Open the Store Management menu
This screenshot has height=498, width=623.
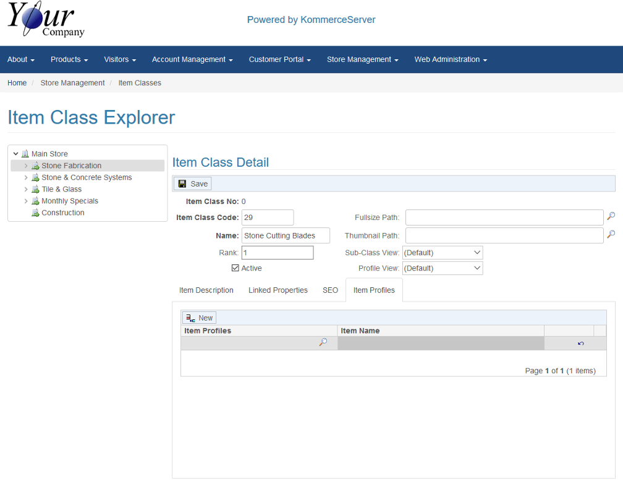pyautogui.click(x=362, y=59)
